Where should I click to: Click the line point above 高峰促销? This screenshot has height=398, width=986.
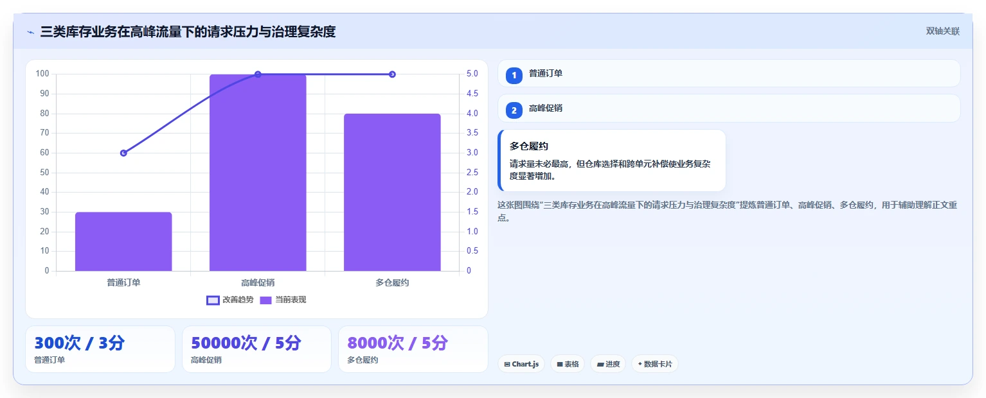pyautogui.click(x=258, y=74)
